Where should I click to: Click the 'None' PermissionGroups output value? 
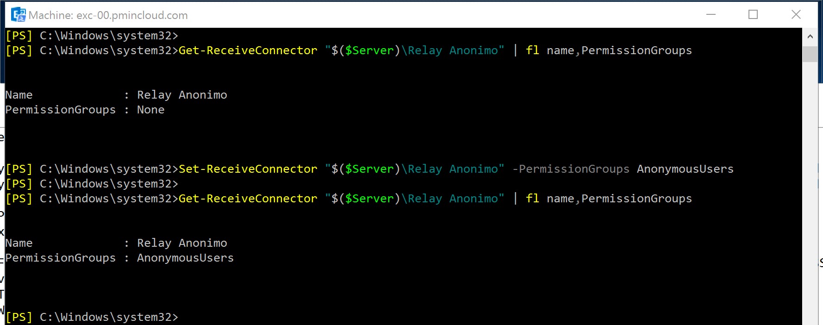[151, 110]
